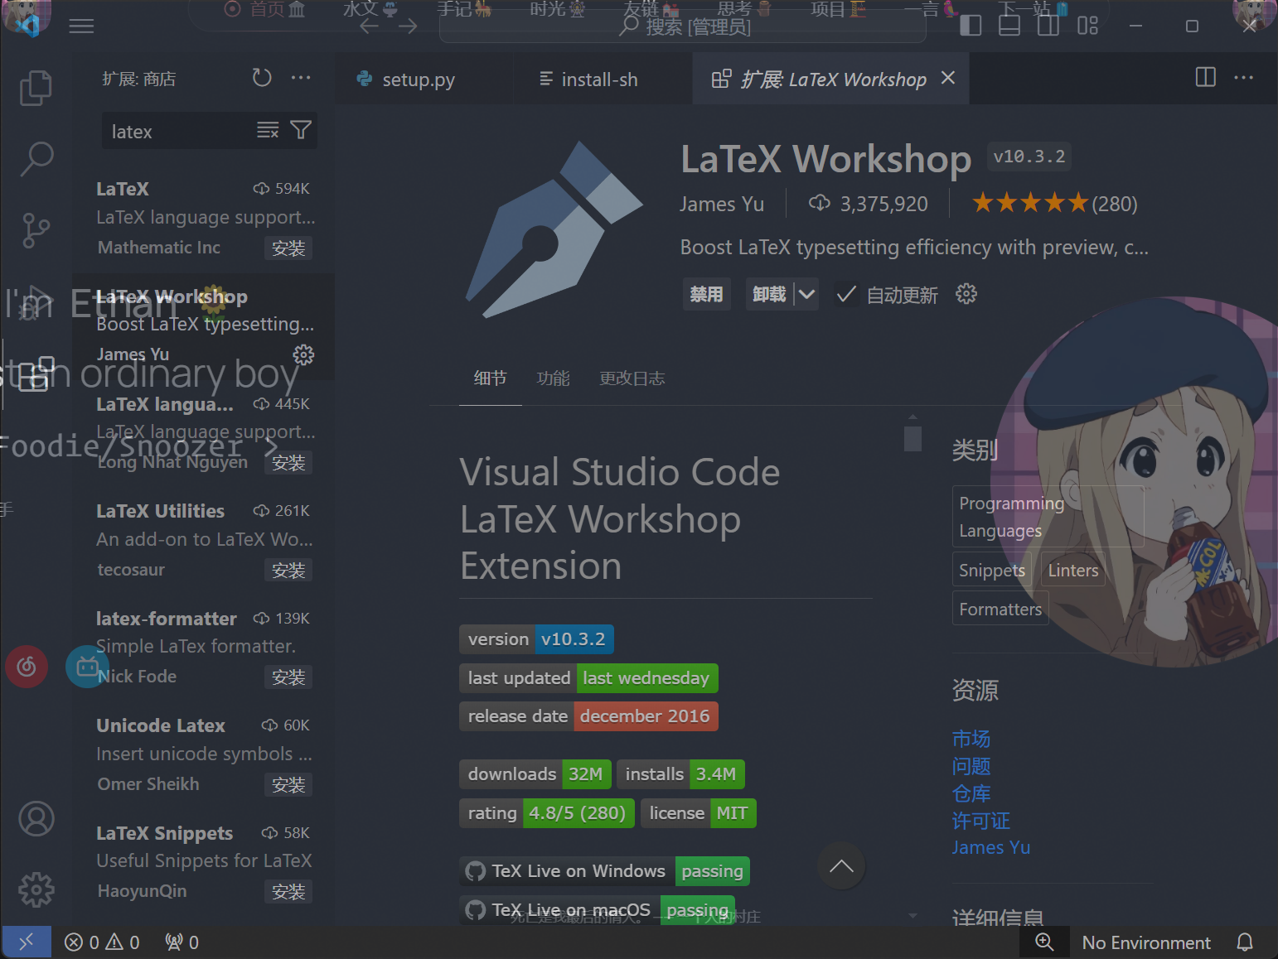Image resolution: width=1278 pixels, height=959 pixels.
Task: Open extensions view more actions menu
Action: click(x=301, y=78)
